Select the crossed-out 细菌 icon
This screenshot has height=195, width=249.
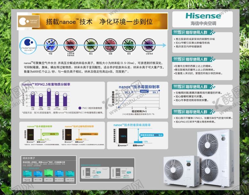tap(110, 45)
